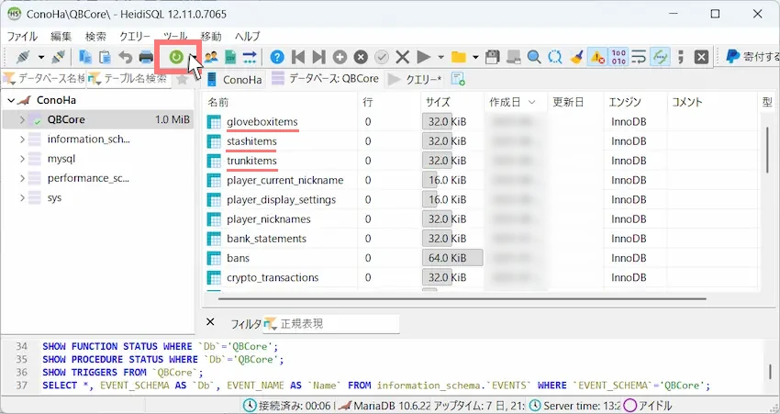This screenshot has width=780, height=414.
Task: Click the Run query play icon
Action: click(423, 57)
